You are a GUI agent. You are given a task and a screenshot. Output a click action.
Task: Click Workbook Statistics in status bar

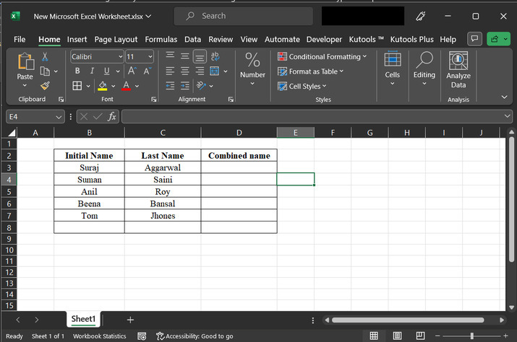tap(99, 336)
